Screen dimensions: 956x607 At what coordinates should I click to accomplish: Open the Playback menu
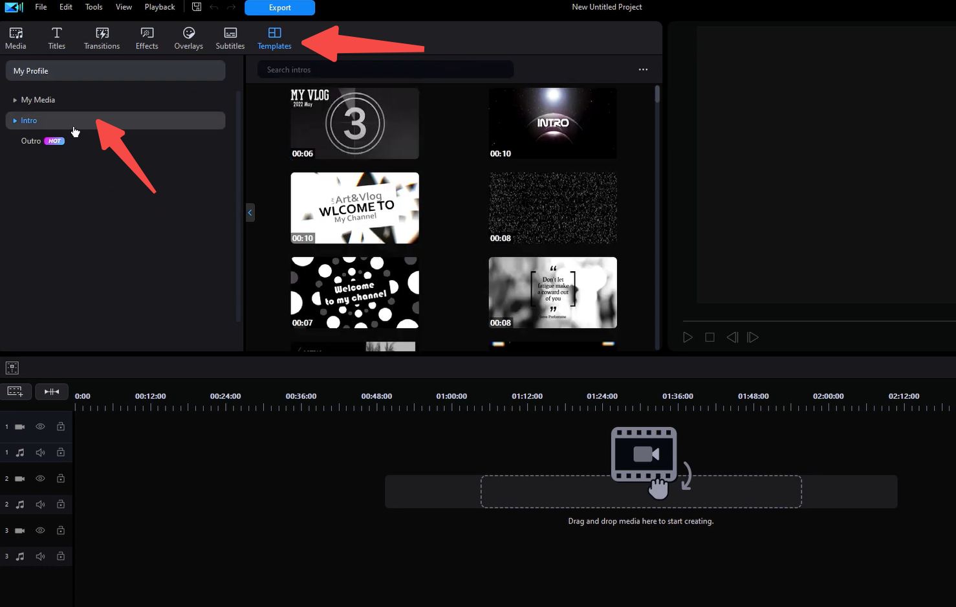click(159, 6)
